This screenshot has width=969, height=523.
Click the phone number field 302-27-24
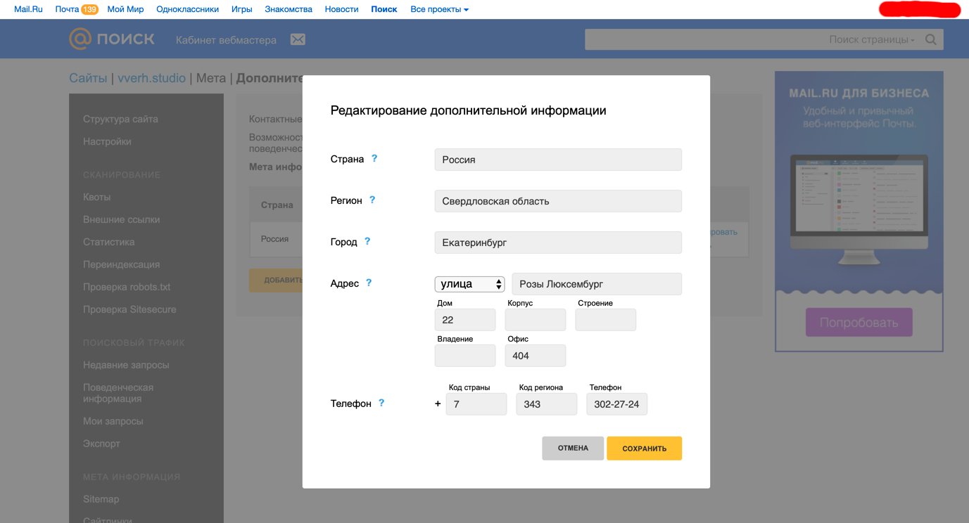(617, 404)
